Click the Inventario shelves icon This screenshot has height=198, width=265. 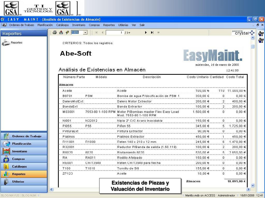tap(6, 151)
